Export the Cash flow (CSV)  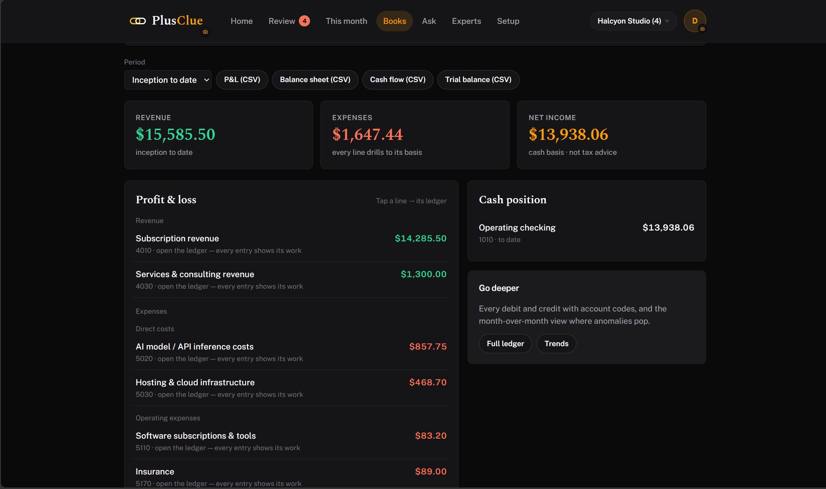[398, 80]
